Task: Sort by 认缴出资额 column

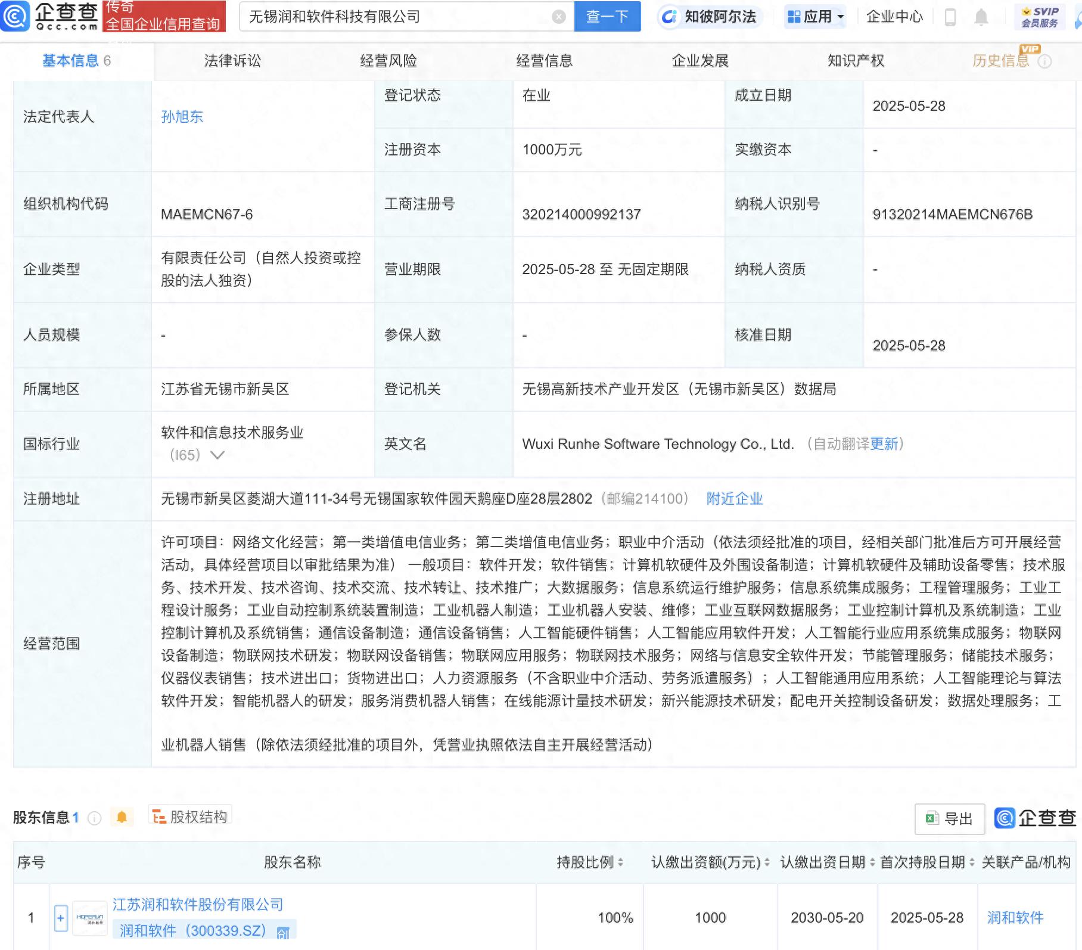Action: (x=766, y=862)
